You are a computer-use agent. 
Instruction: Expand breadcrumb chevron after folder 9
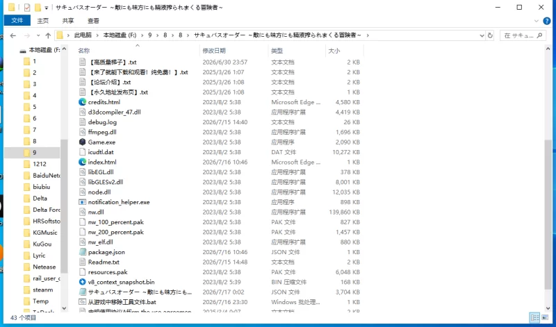pyautogui.click(x=158, y=35)
